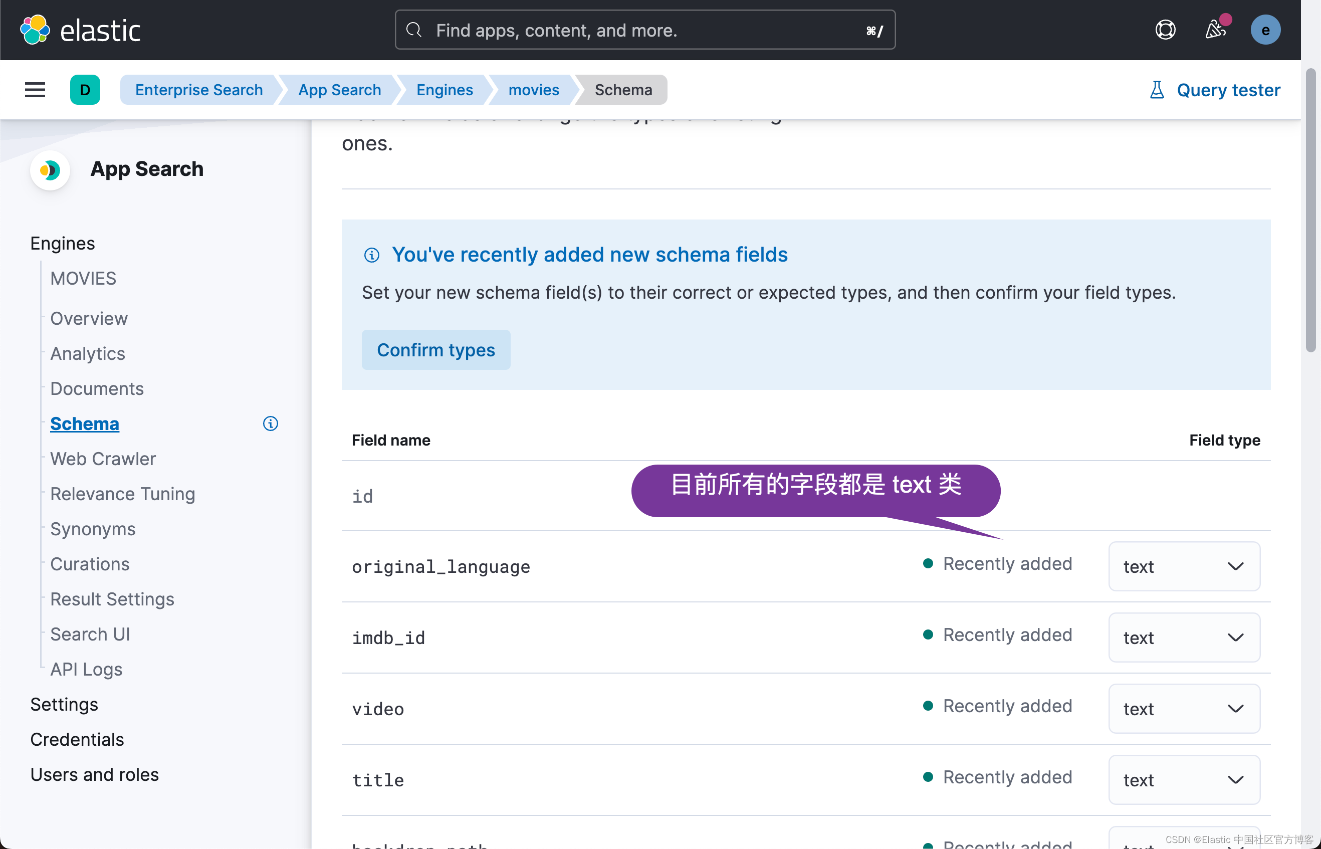Open the Search UI page

90,634
